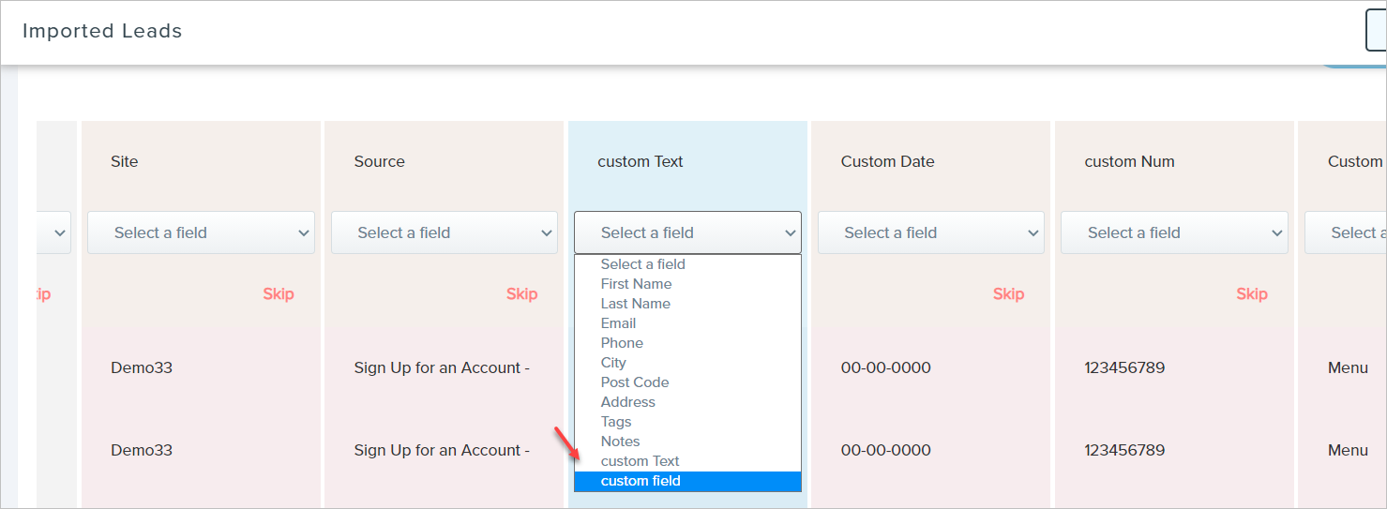Pick 'City' from the field options

(613, 363)
